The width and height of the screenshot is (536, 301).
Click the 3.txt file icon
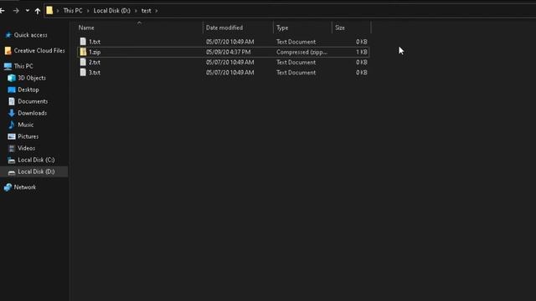(x=83, y=73)
